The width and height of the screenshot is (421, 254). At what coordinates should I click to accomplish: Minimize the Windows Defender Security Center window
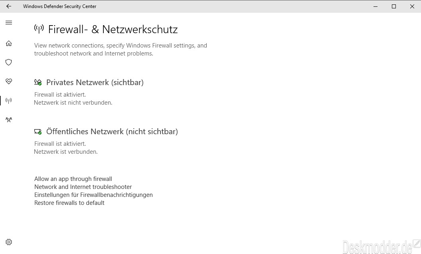coord(376,6)
